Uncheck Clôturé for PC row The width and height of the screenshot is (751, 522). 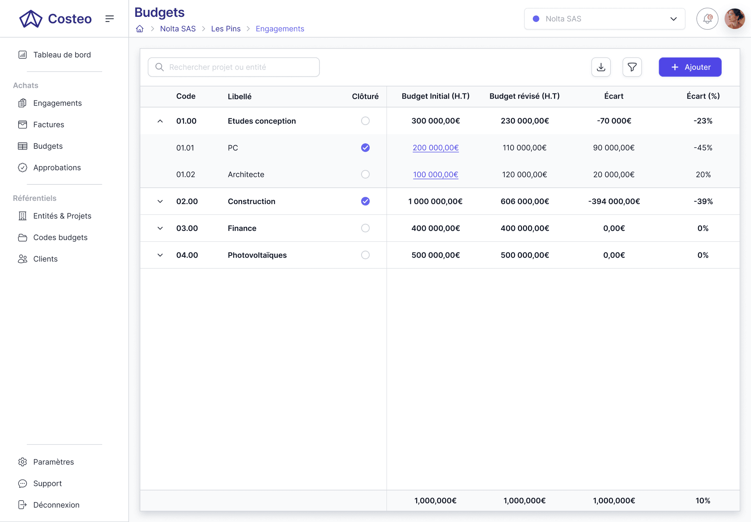tap(365, 148)
